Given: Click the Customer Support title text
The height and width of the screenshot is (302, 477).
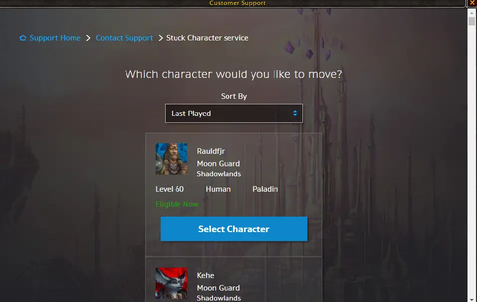Looking at the screenshot, I should pyautogui.click(x=238, y=3).
